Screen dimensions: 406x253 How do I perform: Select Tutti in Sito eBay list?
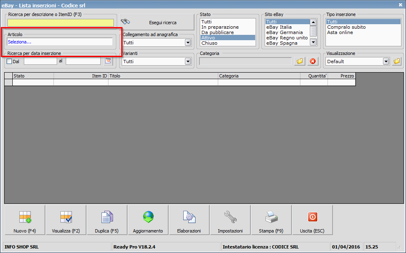pos(287,22)
